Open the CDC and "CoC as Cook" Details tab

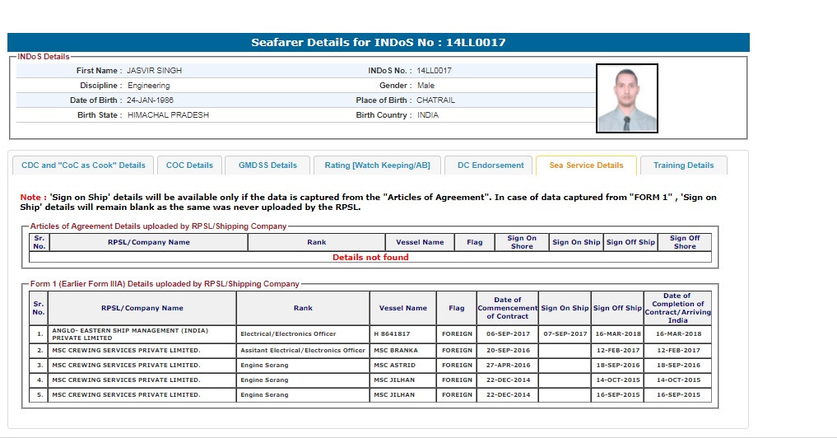point(82,165)
